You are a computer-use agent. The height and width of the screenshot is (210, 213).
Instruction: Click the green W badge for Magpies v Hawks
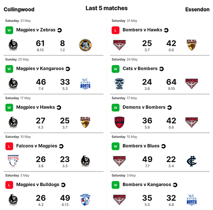[x=9, y=108]
